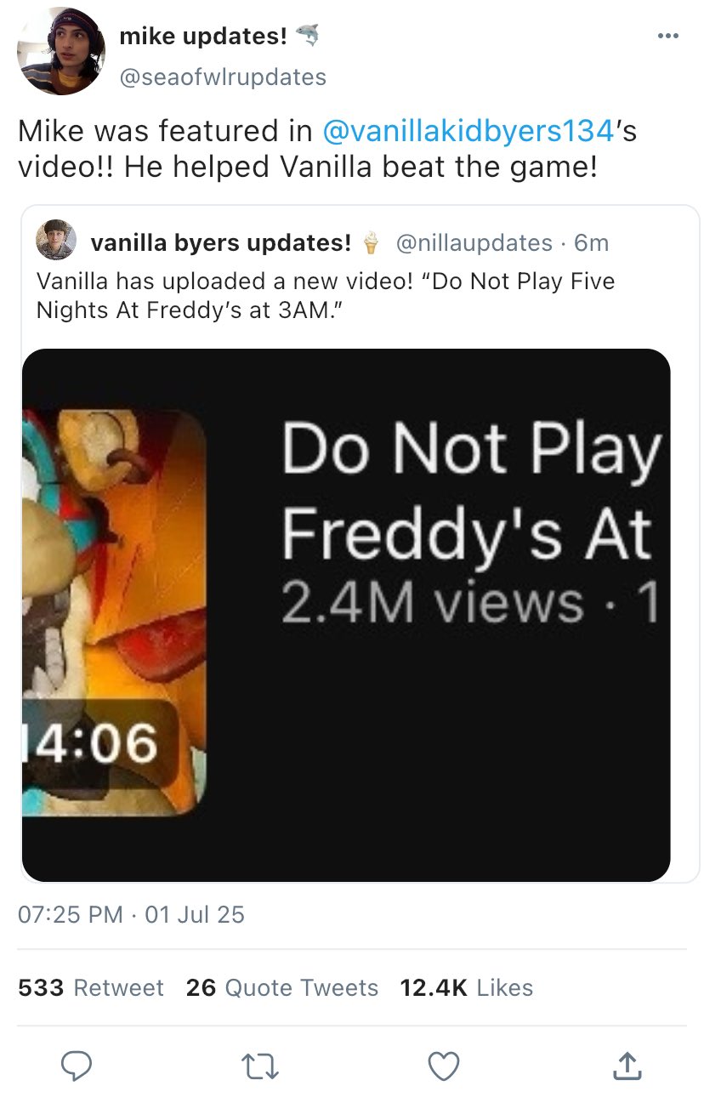Click the vanilla byers updates! name

pyautogui.click(x=220, y=243)
